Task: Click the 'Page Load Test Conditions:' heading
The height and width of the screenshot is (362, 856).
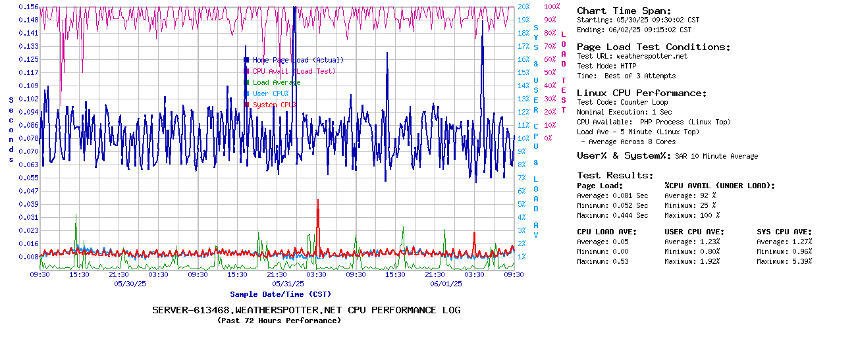Action: 653,47
